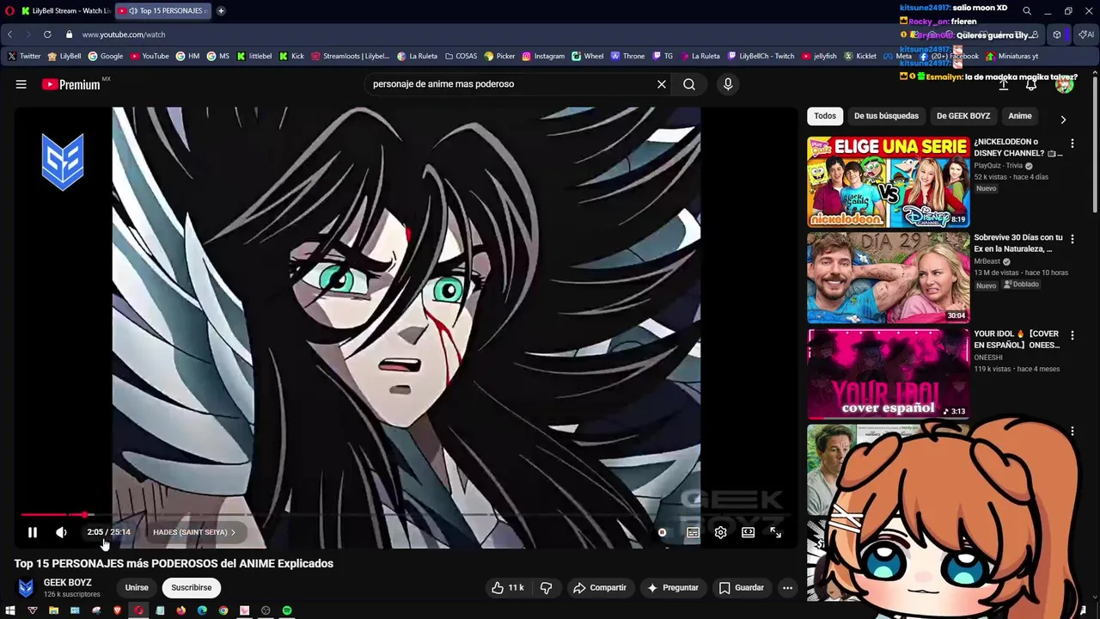
Task: Open the Throne bookmark
Action: [627, 56]
